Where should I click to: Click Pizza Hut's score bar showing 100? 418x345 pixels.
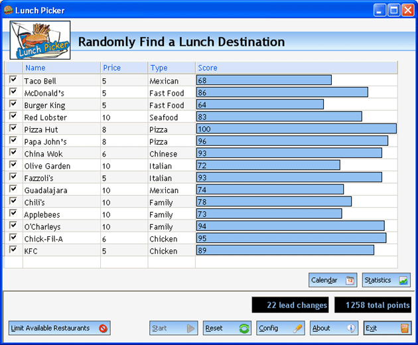coord(297,129)
